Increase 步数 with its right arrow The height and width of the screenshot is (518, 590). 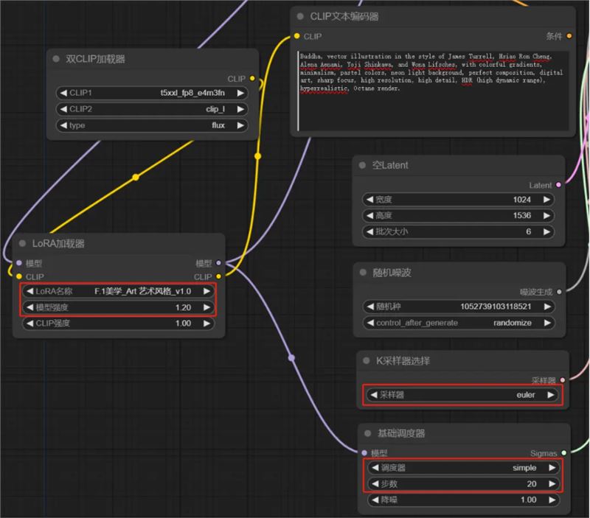coord(552,484)
